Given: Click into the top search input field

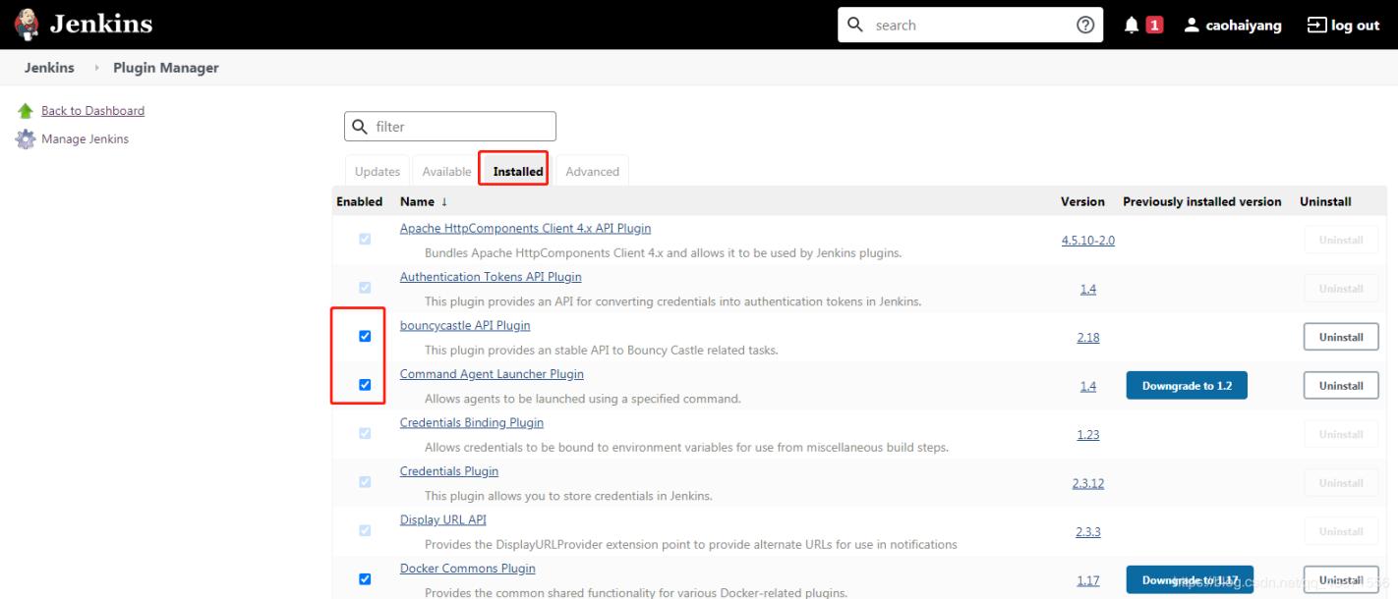Looking at the screenshot, I should (968, 26).
